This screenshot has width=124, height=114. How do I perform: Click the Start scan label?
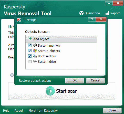[67, 91]
